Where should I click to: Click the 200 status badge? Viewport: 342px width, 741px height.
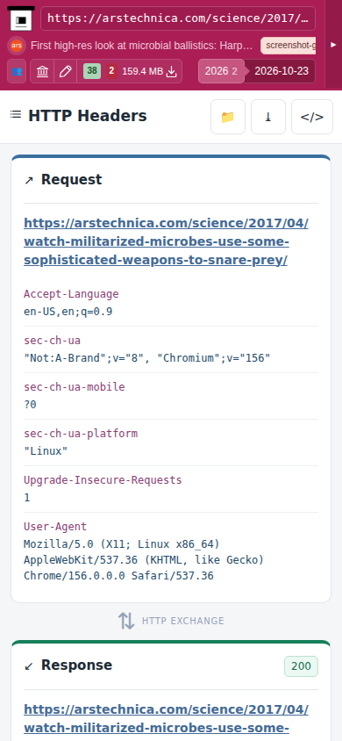pos(301,666)
